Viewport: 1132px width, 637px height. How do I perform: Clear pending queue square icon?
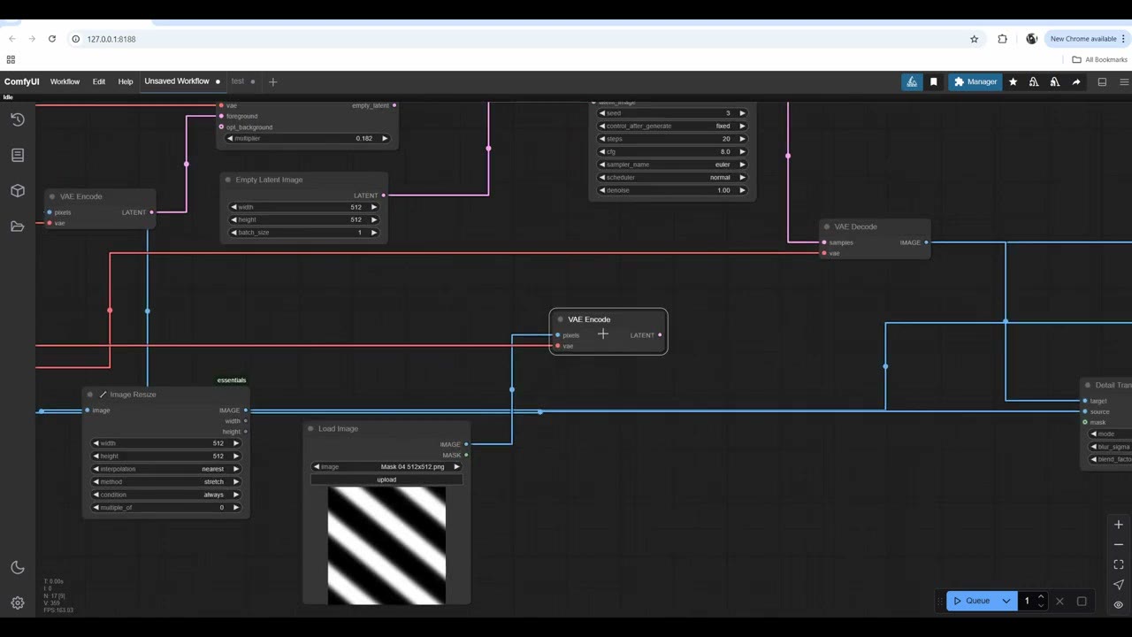click(1082, 601)
